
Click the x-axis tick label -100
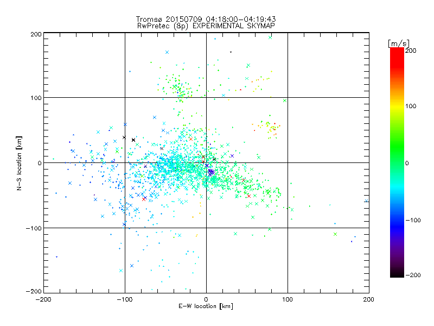(x=125, y=299)
